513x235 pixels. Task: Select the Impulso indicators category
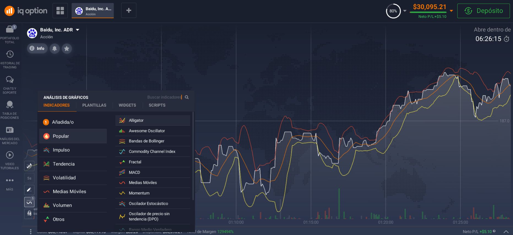tap(73, 150)
